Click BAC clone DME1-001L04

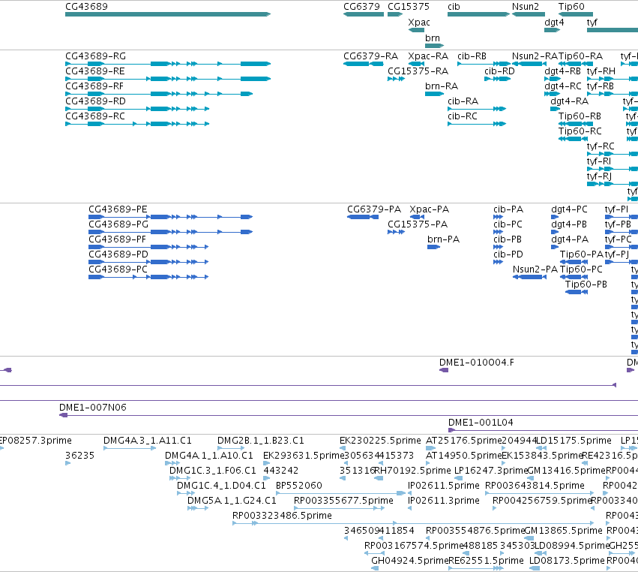(543, 430)
